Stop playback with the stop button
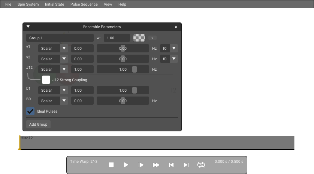The width and height of the screenshot is (314, 174). click(x=111, y=165)
